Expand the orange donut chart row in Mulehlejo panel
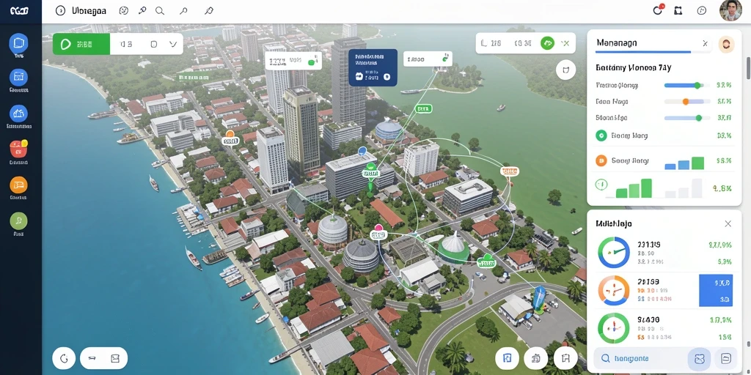 click(x=664, y=291)
